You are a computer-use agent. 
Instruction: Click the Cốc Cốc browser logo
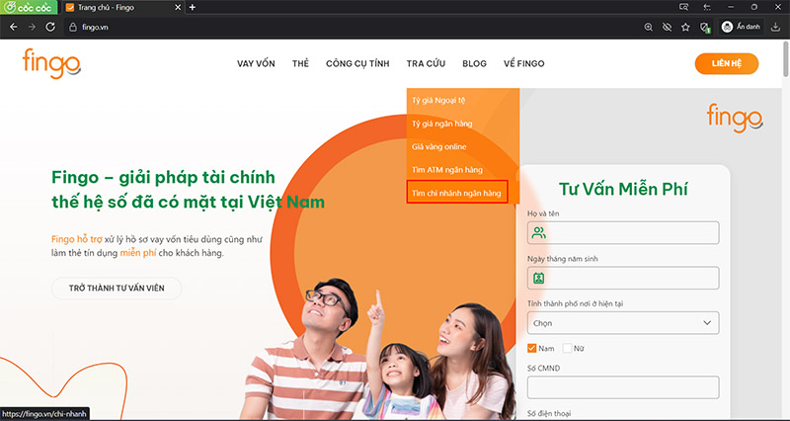click(x=29, y=7)
